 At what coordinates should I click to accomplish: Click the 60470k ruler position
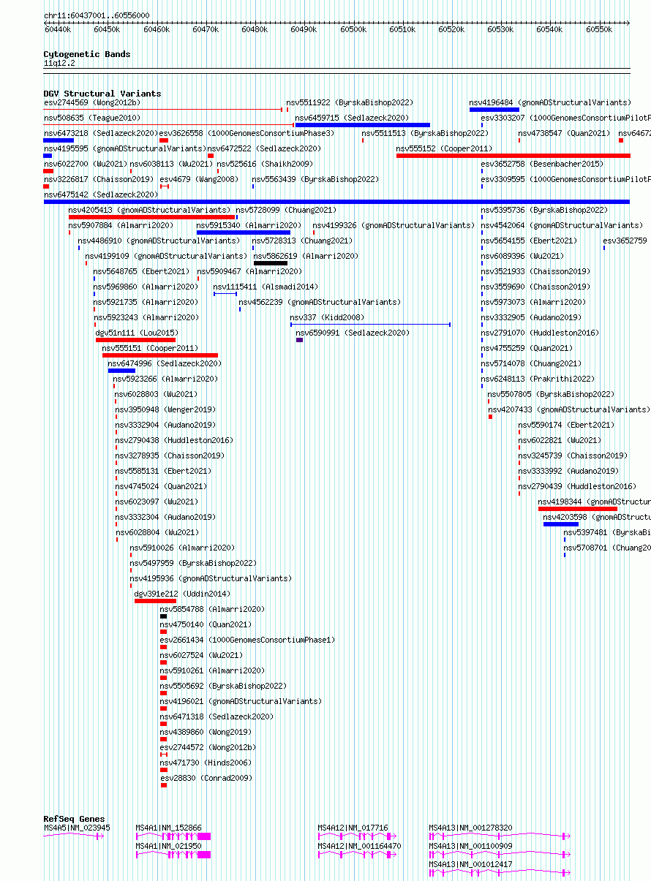206,29
